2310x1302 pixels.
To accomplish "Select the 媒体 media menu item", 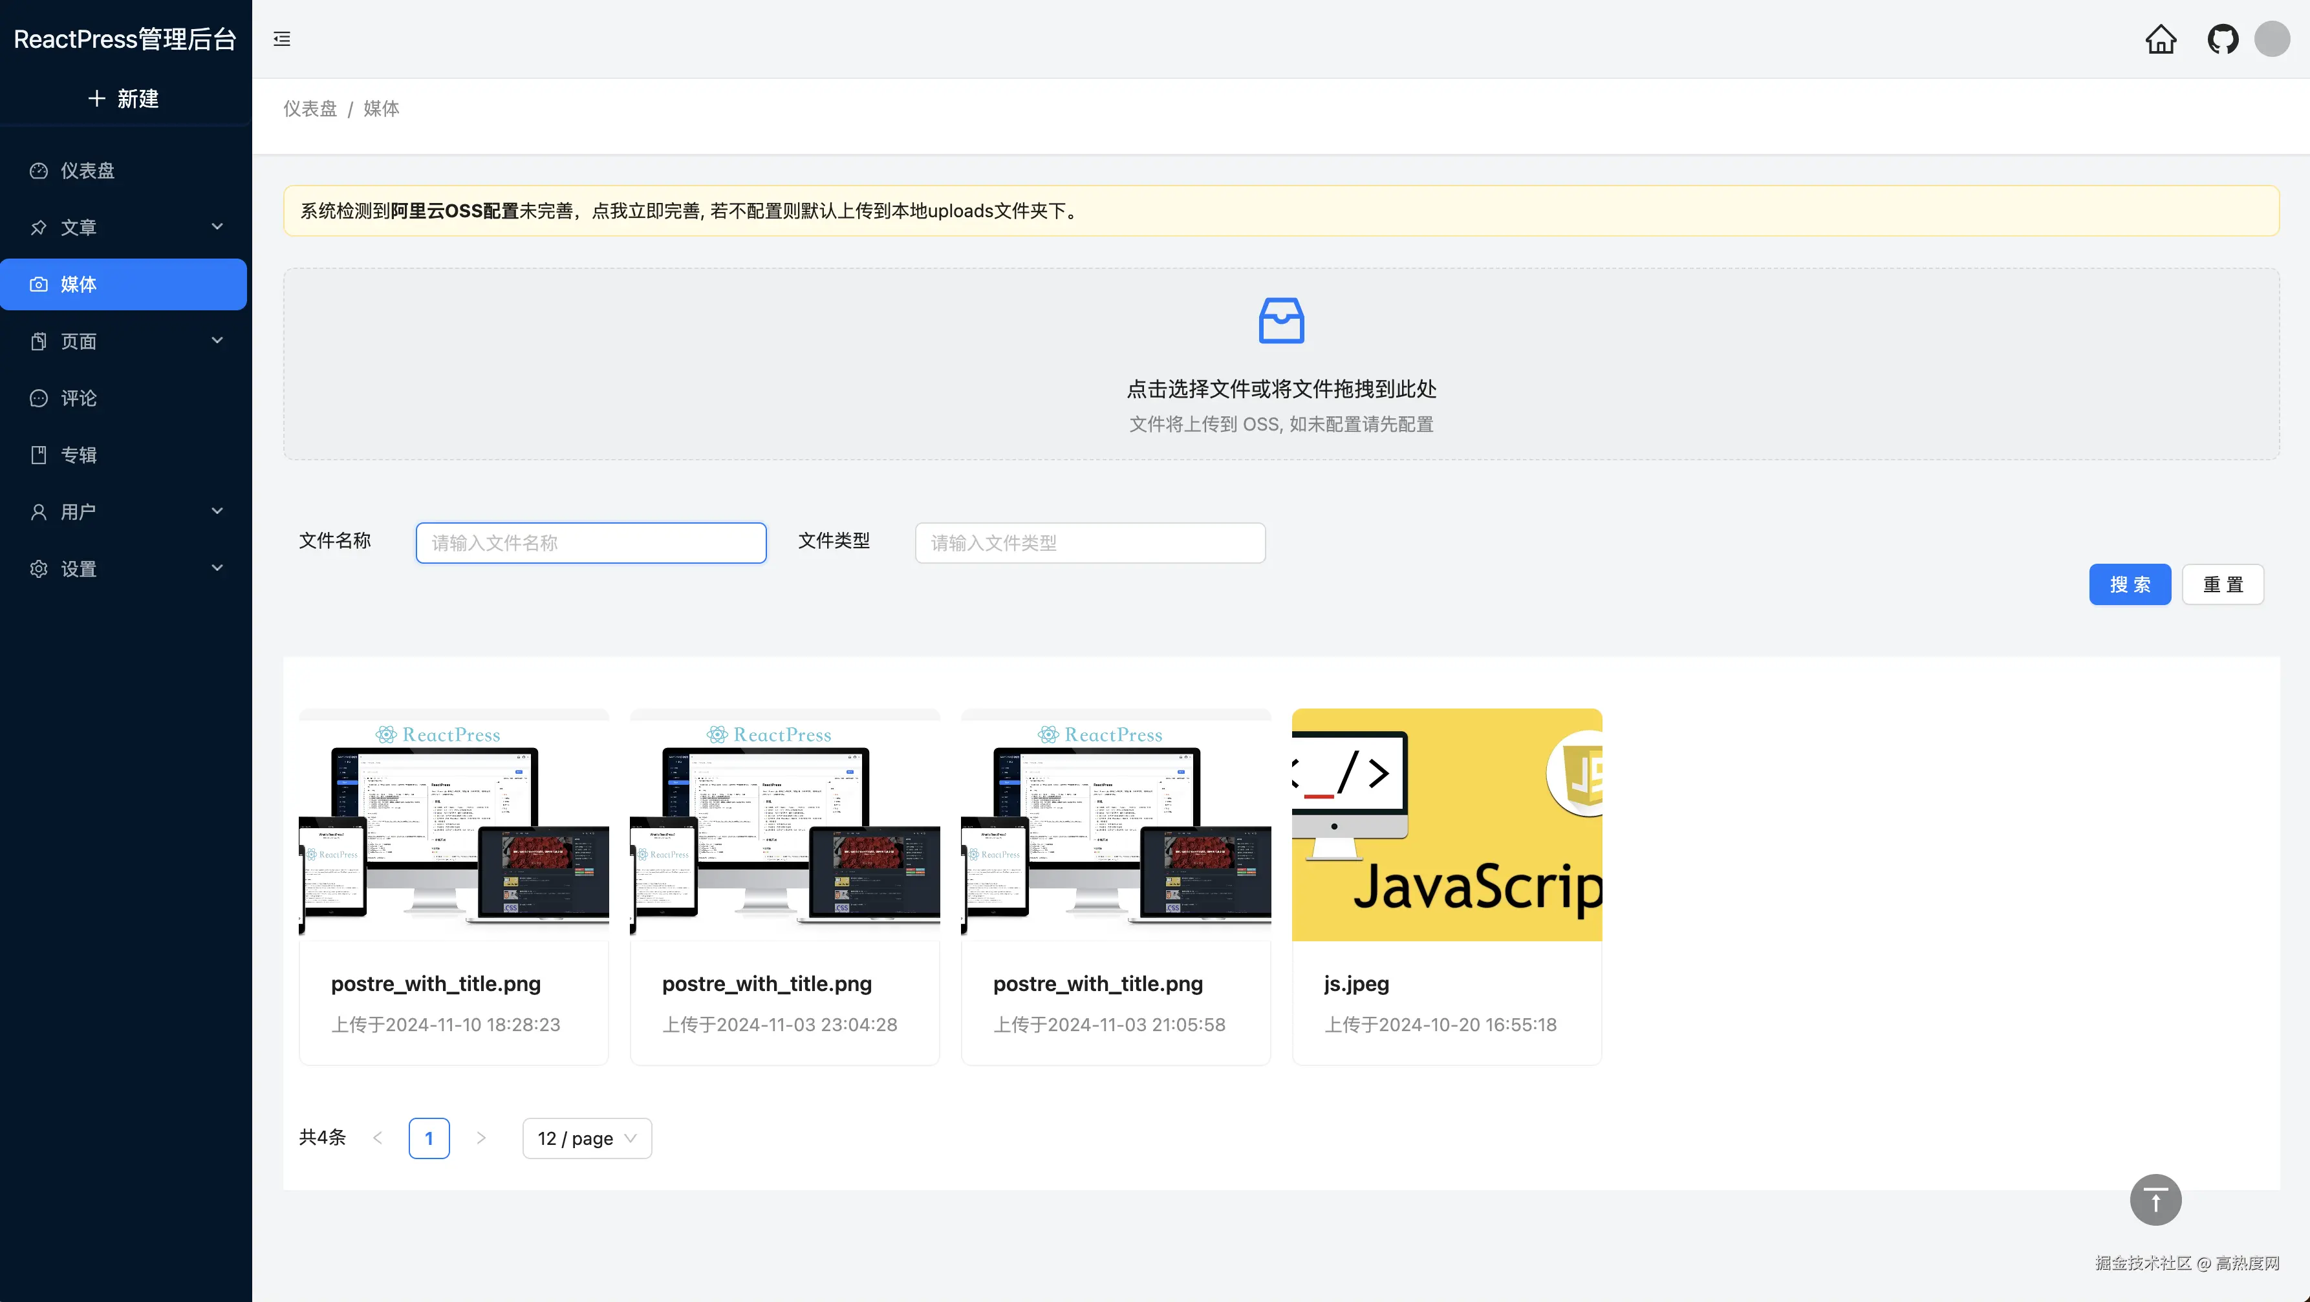I will click(x=124, y=284).
